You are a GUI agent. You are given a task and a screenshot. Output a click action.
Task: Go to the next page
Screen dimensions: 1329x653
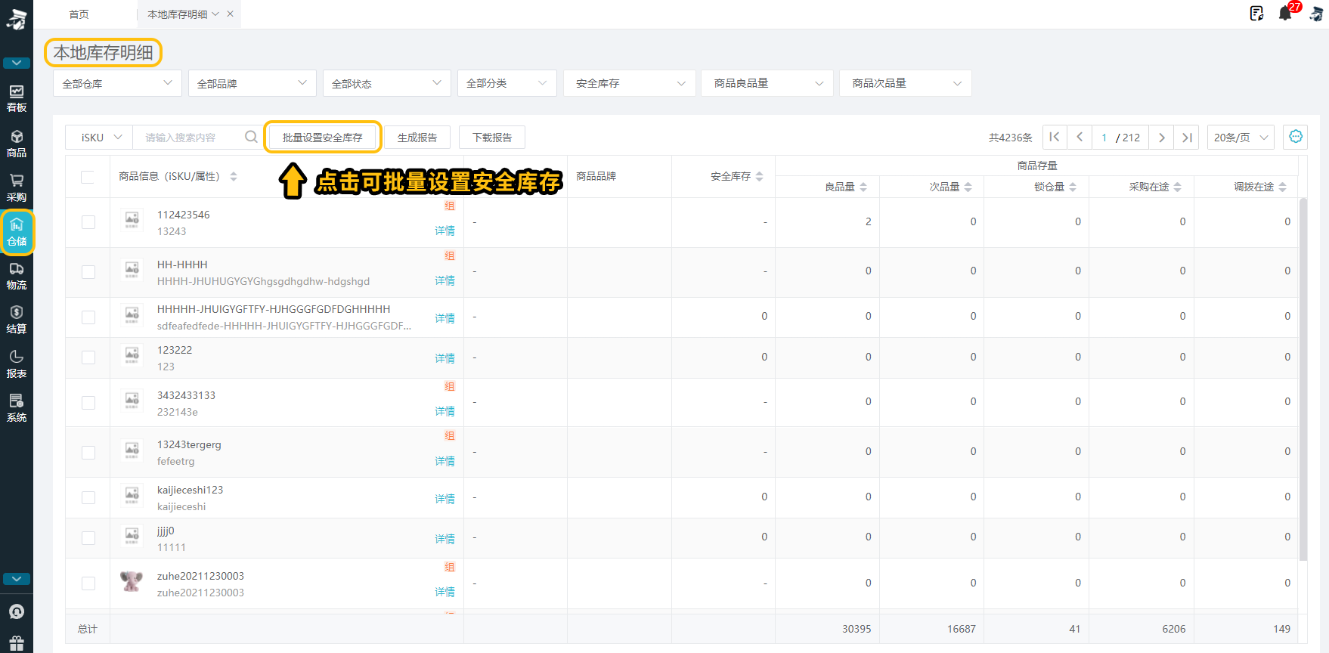click(1162, 137)
